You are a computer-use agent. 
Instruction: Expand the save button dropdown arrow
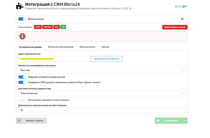point(184,120)
